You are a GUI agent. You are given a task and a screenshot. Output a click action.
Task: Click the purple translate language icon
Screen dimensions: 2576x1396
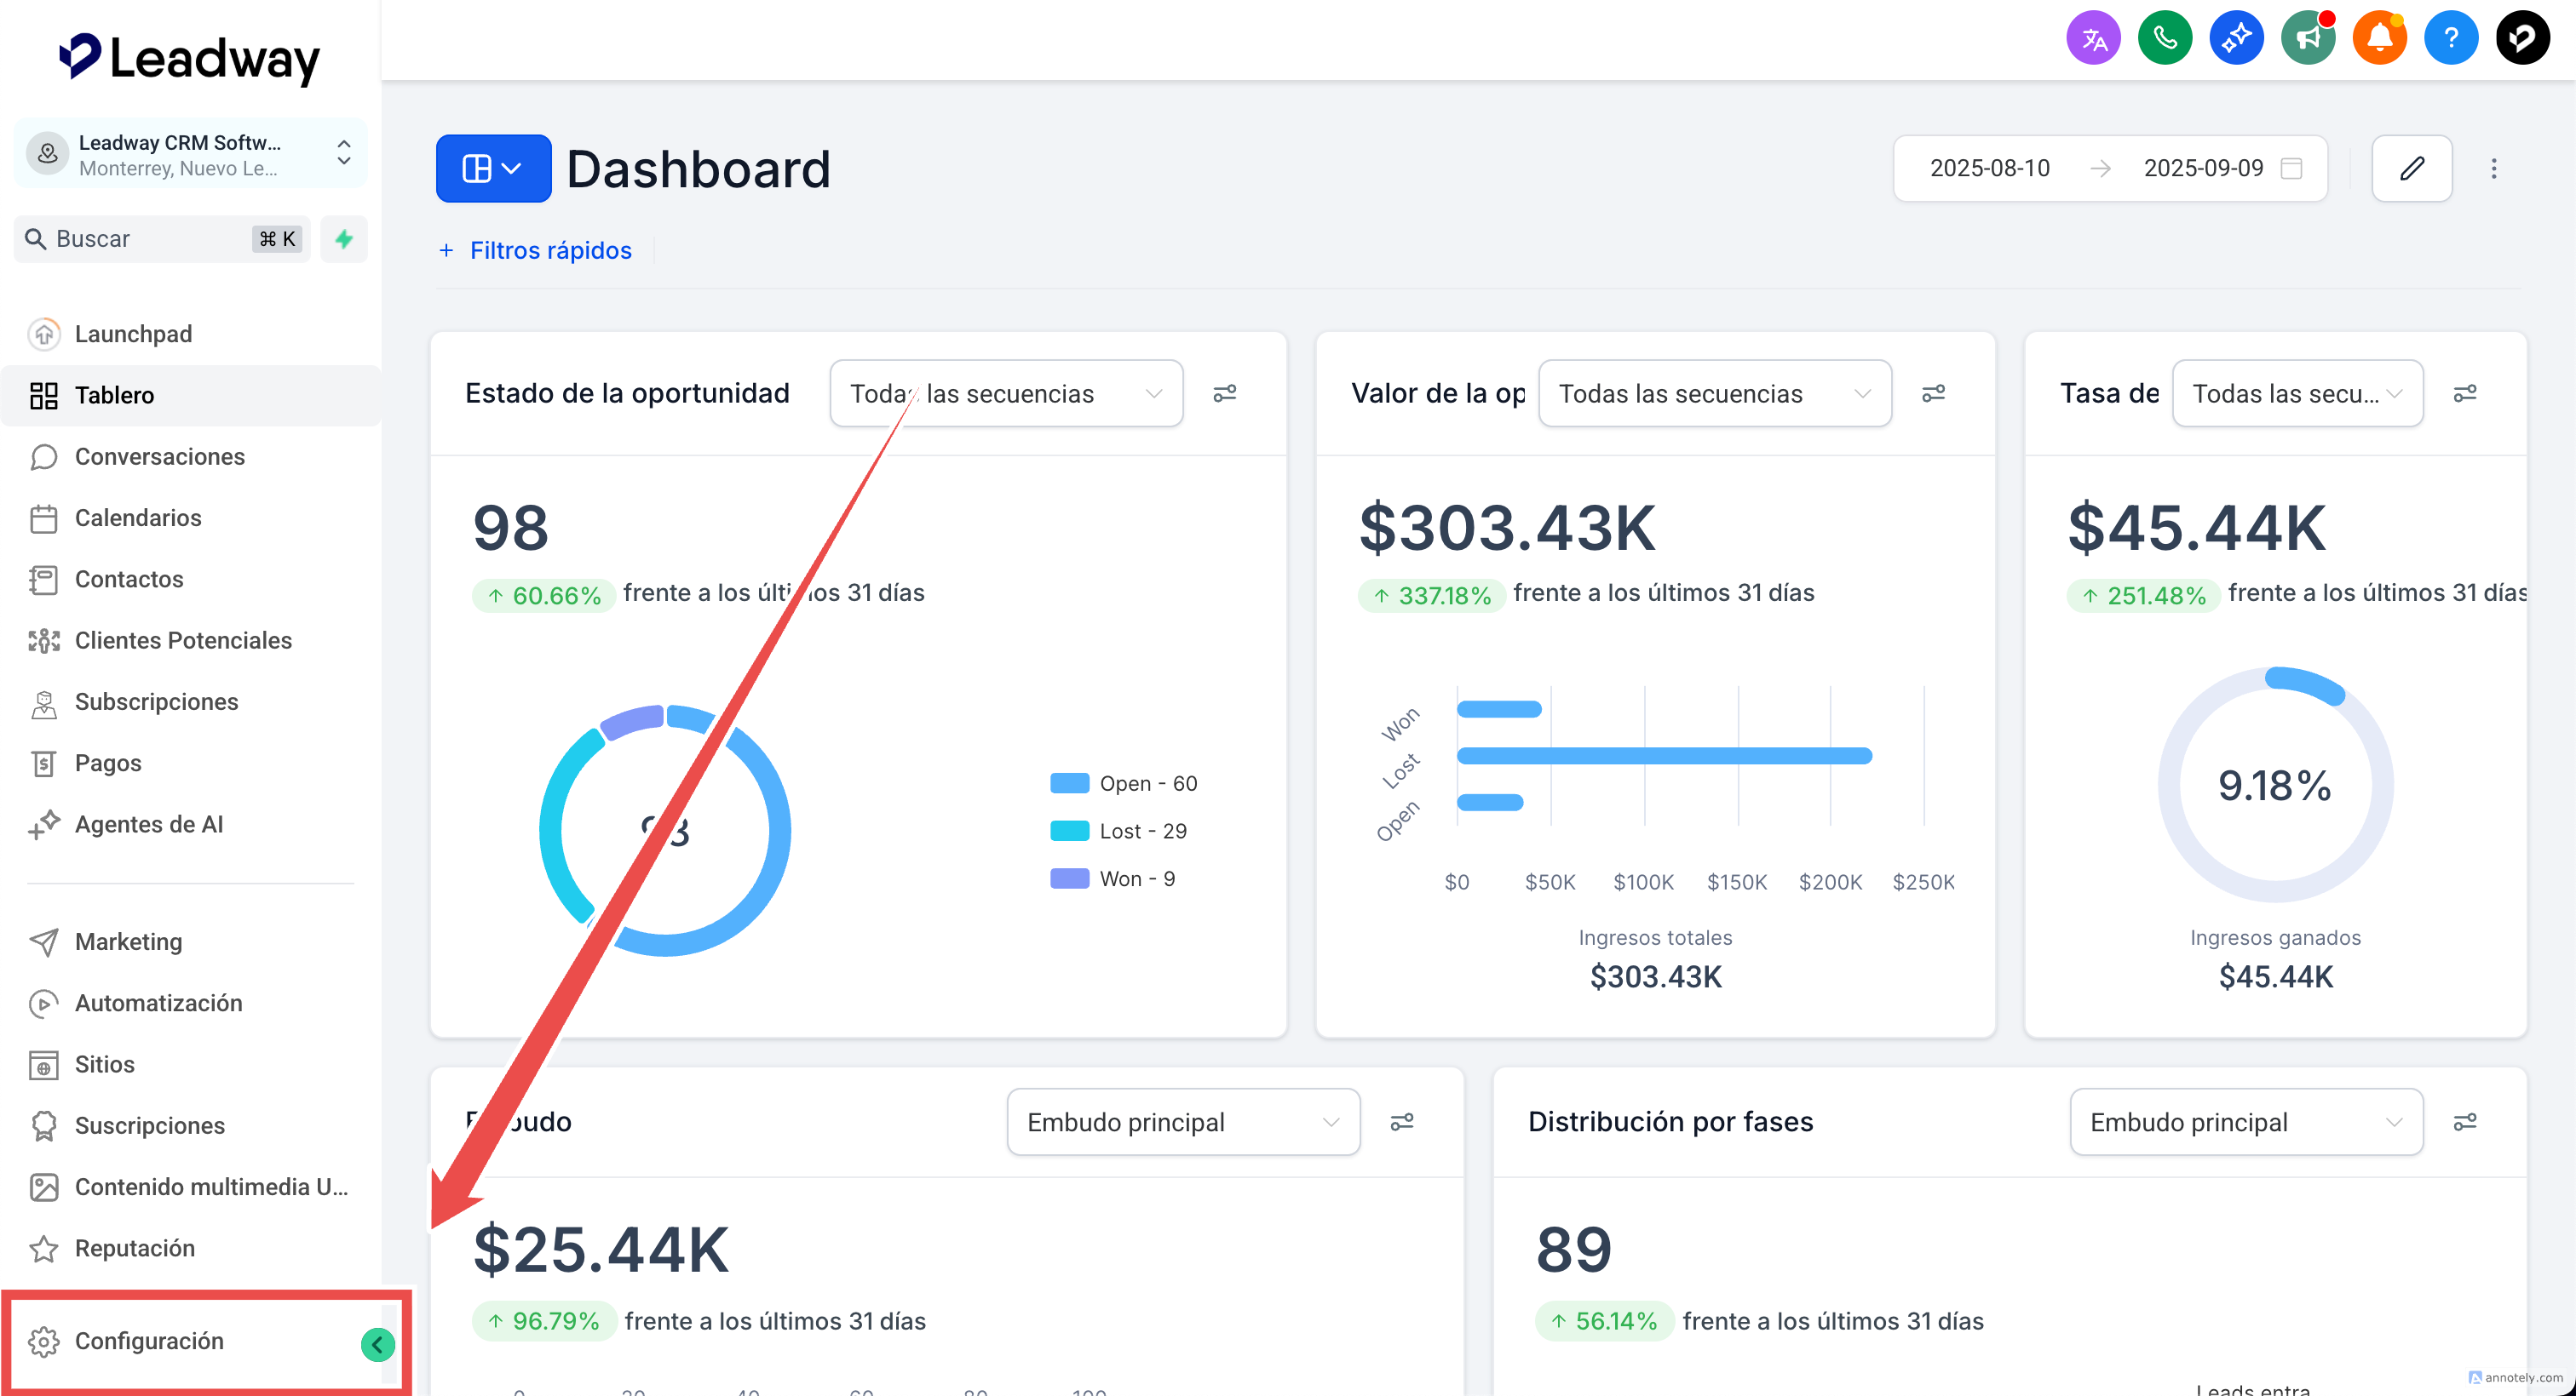(x=2093, y=38)
